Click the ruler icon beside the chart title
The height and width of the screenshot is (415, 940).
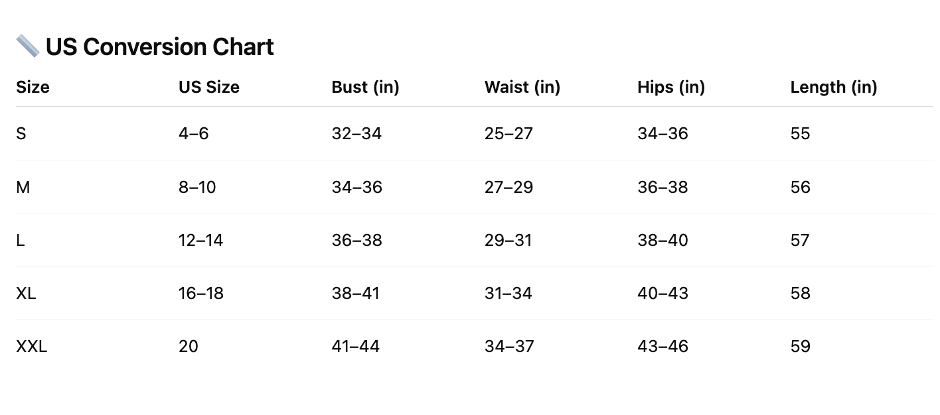tap(28, 46)
